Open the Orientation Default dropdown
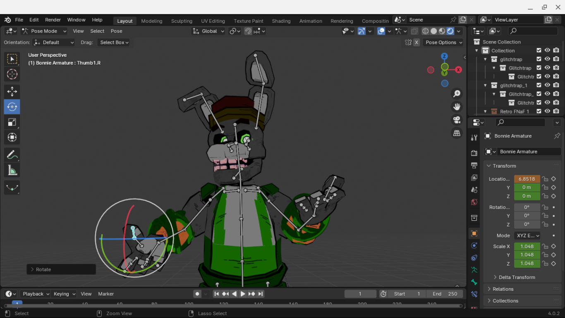 (x=54, y=42)
